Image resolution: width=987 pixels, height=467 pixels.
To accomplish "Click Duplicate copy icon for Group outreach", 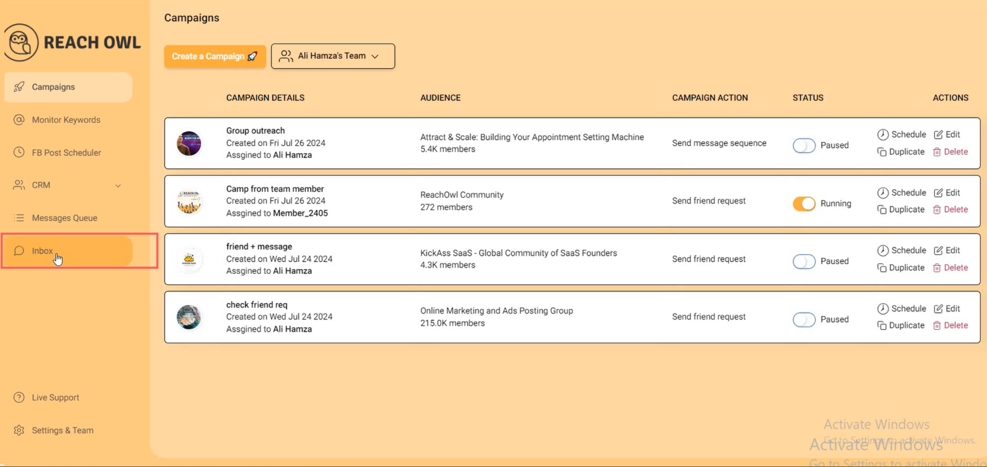I will pos(882,152).
